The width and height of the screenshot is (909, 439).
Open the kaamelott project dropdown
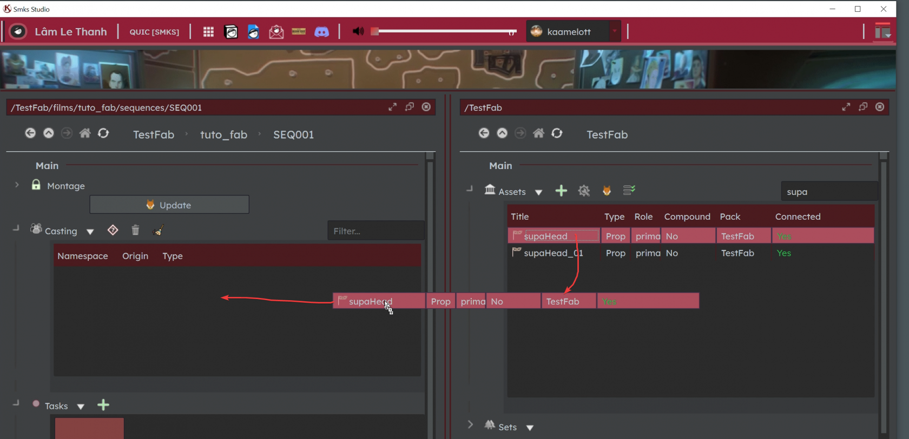pos(574,31)
